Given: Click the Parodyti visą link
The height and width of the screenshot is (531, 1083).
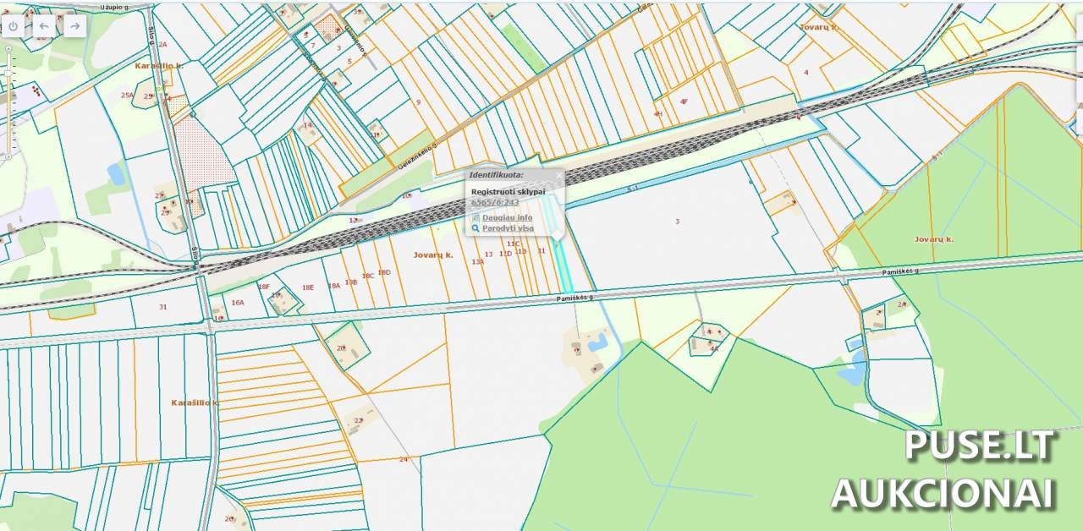Looking at the screenshot, I should click(508, 228).
